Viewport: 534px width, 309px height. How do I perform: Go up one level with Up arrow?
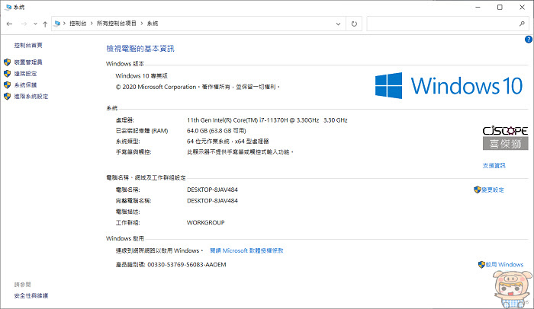(x=45, y=24)
